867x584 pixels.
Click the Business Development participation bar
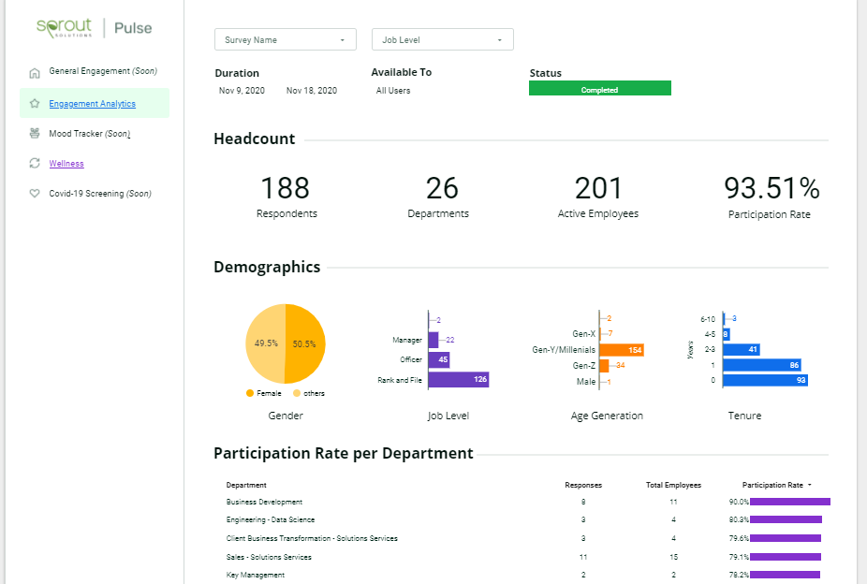pos(791,502)
